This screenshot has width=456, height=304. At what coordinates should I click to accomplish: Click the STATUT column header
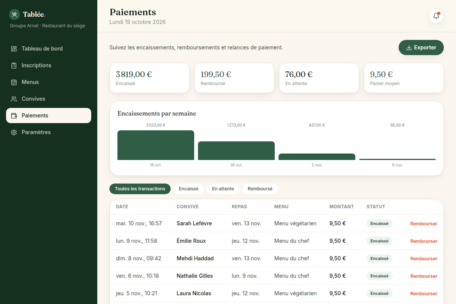376,207
